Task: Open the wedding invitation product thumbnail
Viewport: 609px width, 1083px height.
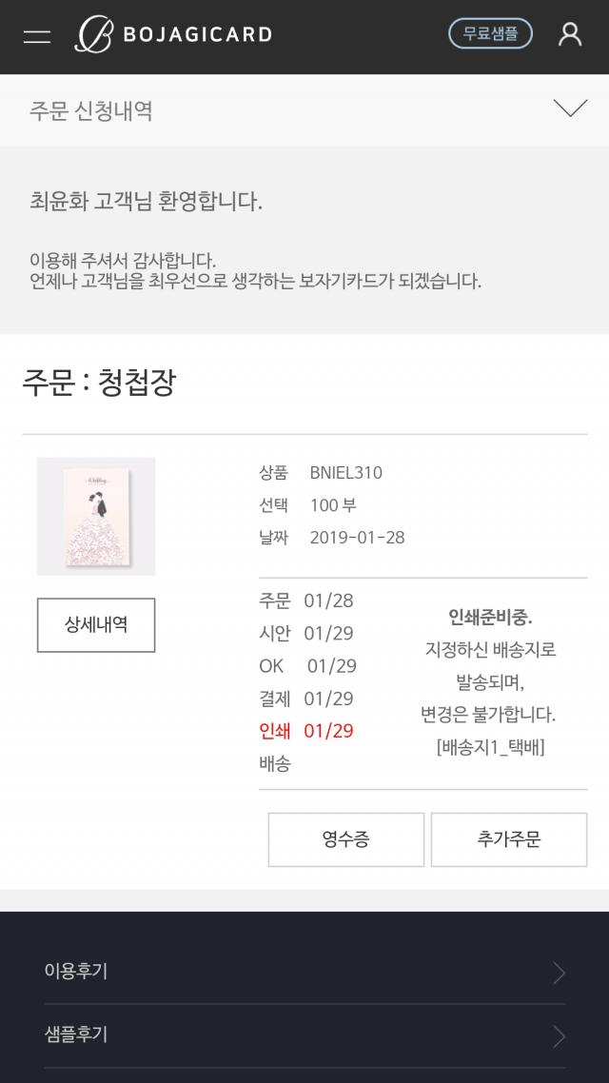Action: click(96, 517)
